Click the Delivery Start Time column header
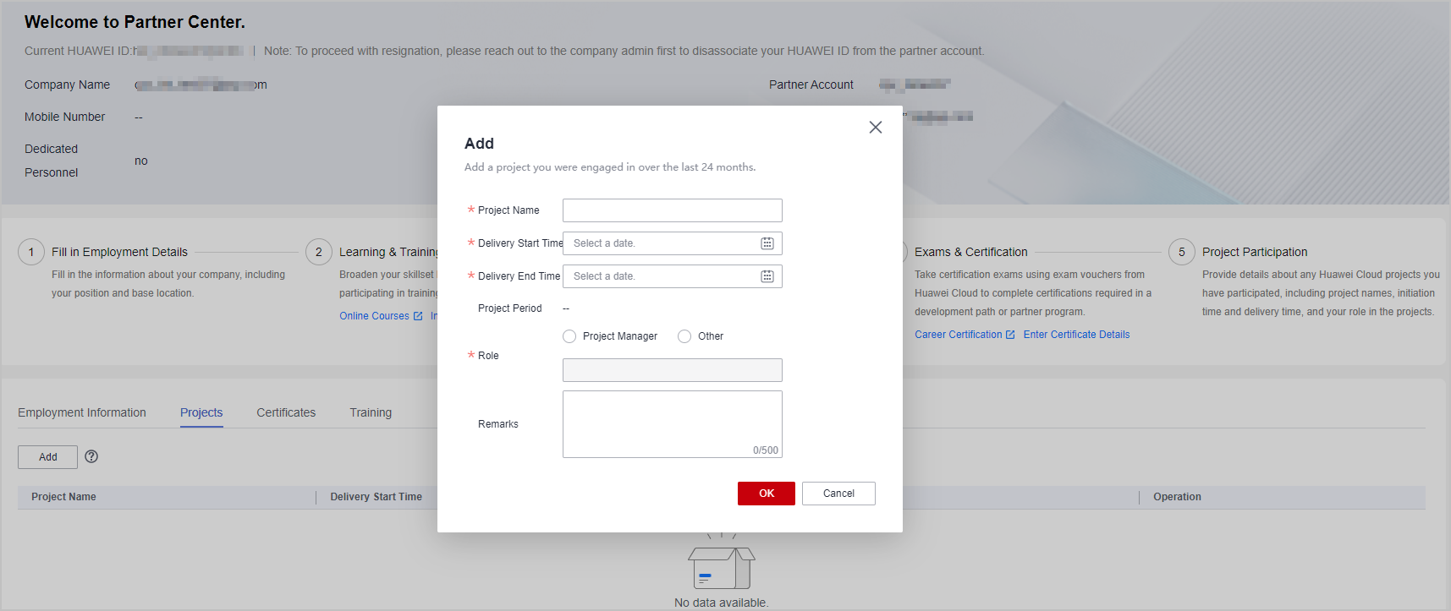1451x611 pixels. tap(376, 497)
